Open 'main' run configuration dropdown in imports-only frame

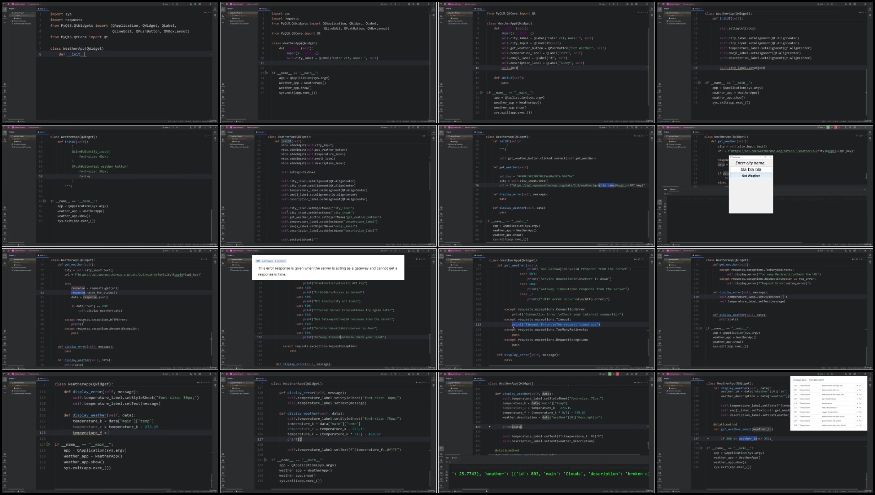(x=166, y=4)
